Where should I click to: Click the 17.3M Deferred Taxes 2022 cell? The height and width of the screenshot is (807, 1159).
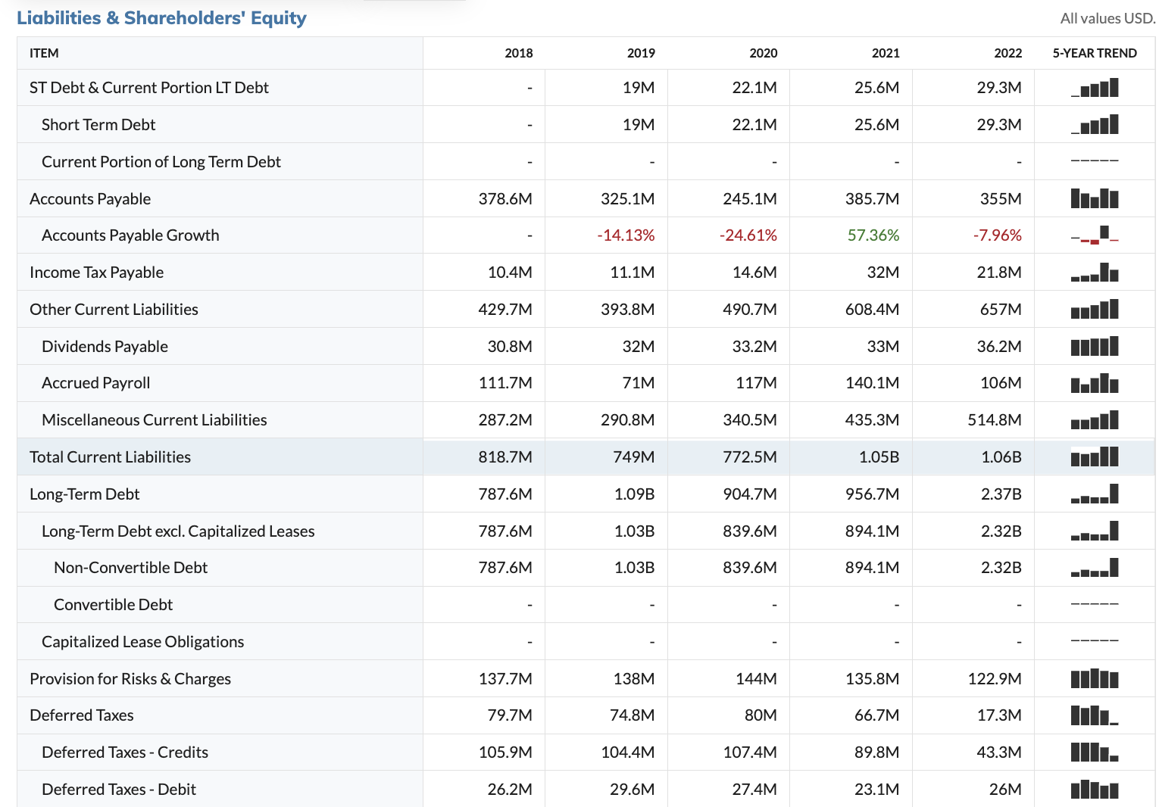tap(999, 715)
